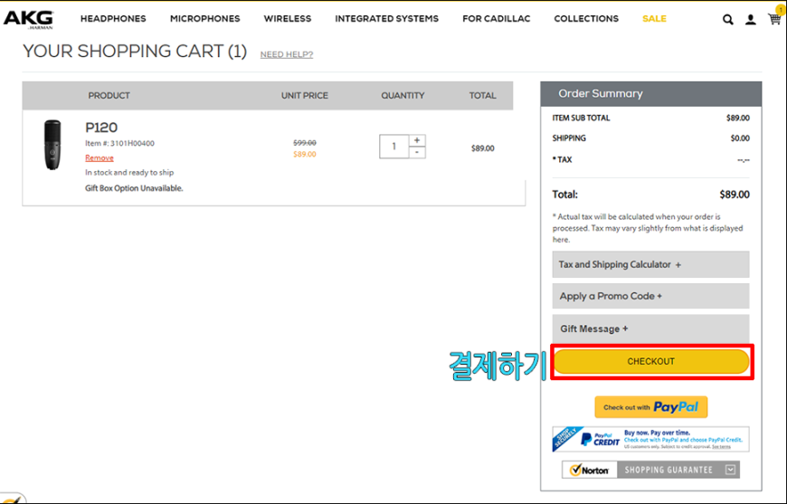Click the Total: $89.00 amount

[735, 195]
